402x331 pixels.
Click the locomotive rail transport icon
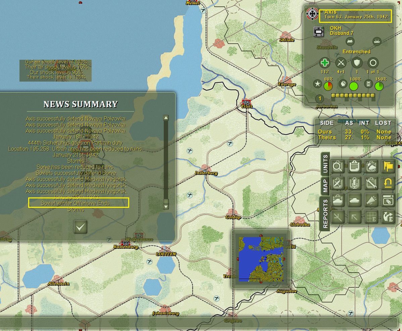coord(350,41)
